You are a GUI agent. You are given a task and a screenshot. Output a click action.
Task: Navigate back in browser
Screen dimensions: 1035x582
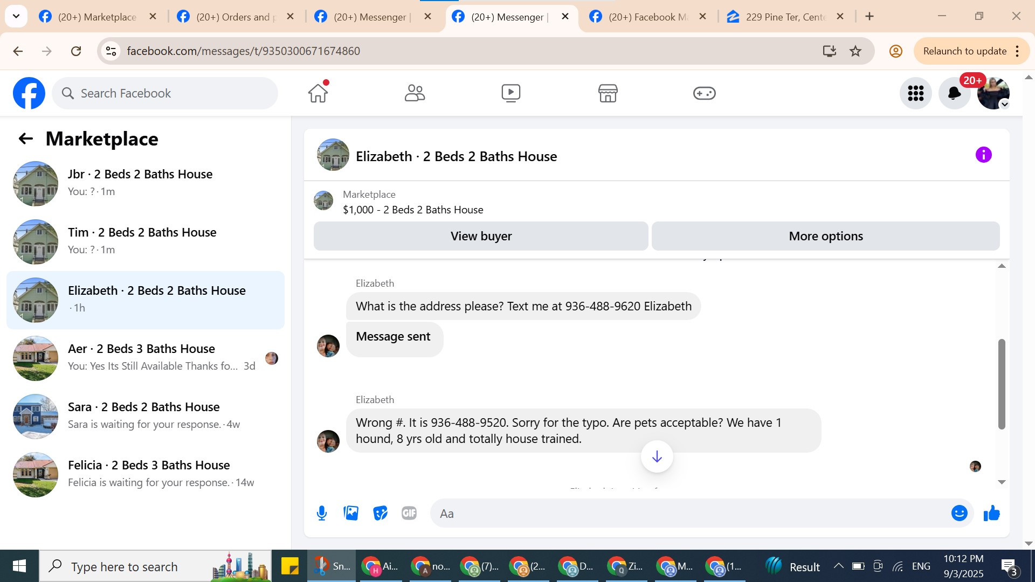click(18, 51)
